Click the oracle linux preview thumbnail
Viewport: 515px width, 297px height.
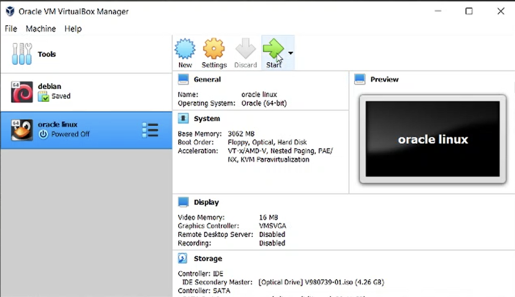tap(432, 139)
